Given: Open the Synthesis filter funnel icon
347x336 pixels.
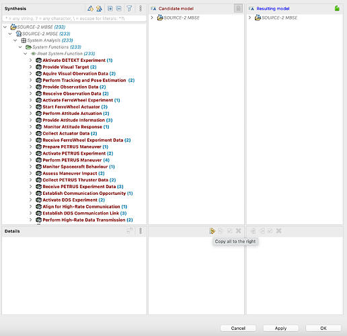Looking at the screenshot, I should 129,9.
